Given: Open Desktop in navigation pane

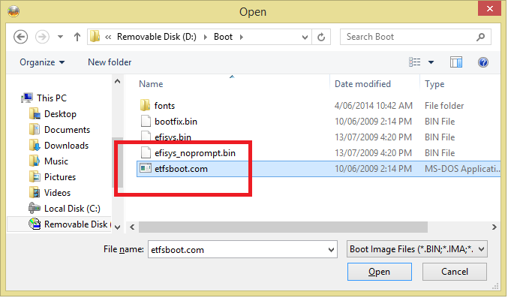Looking at the screenshot, I should click(x=60, y=114).
